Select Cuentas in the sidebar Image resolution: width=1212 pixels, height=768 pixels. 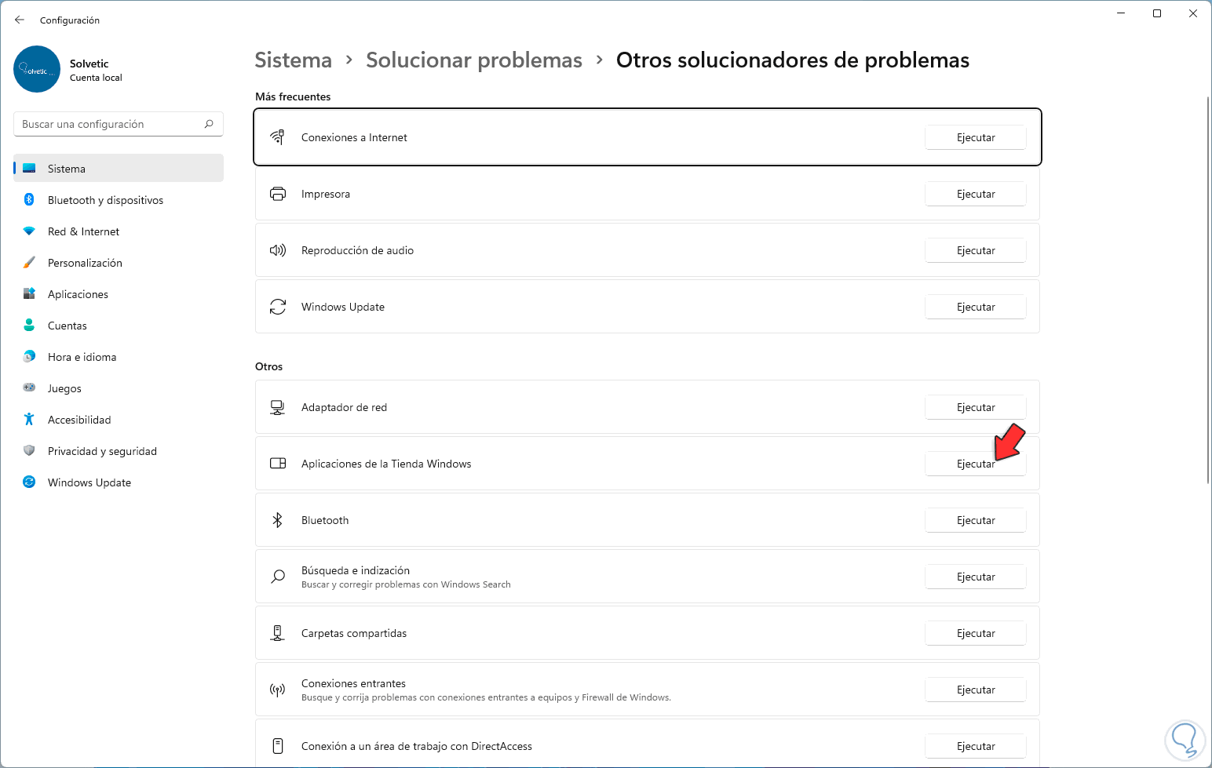pyautogui.click(x=68, y=326)
